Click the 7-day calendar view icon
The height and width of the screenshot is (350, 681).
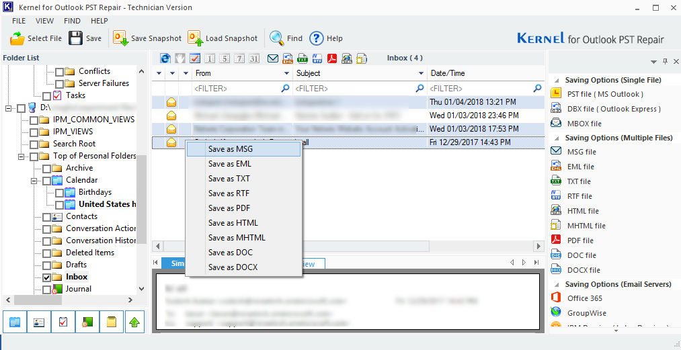pyautogui.click(x=239, y=58)
